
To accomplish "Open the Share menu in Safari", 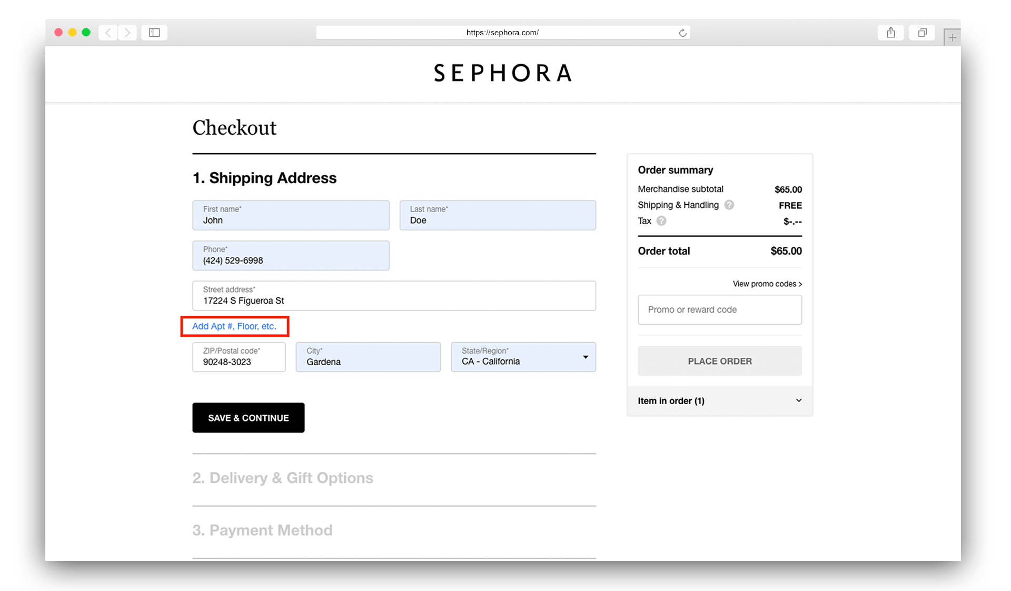I will (890, 32).
